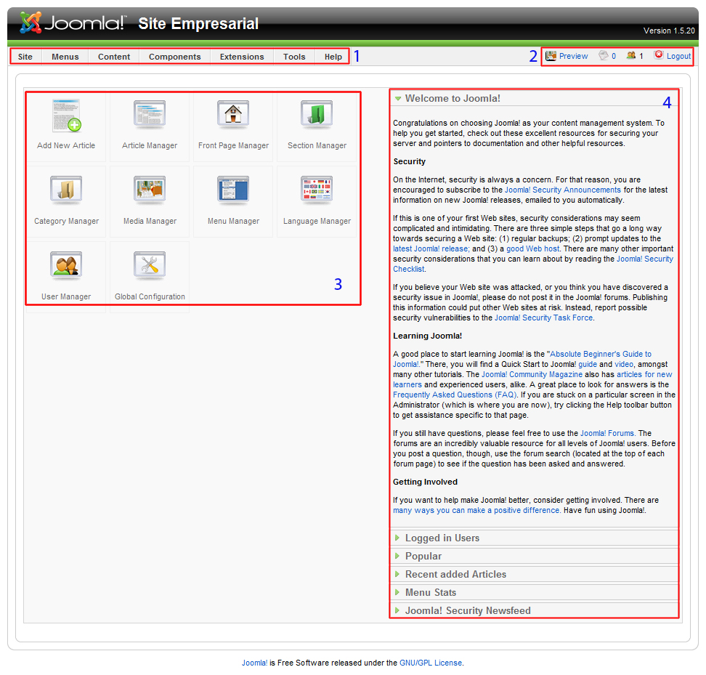Screen dimensions: 706x675
Task: Click the Preview link
Action: point(573,56)
